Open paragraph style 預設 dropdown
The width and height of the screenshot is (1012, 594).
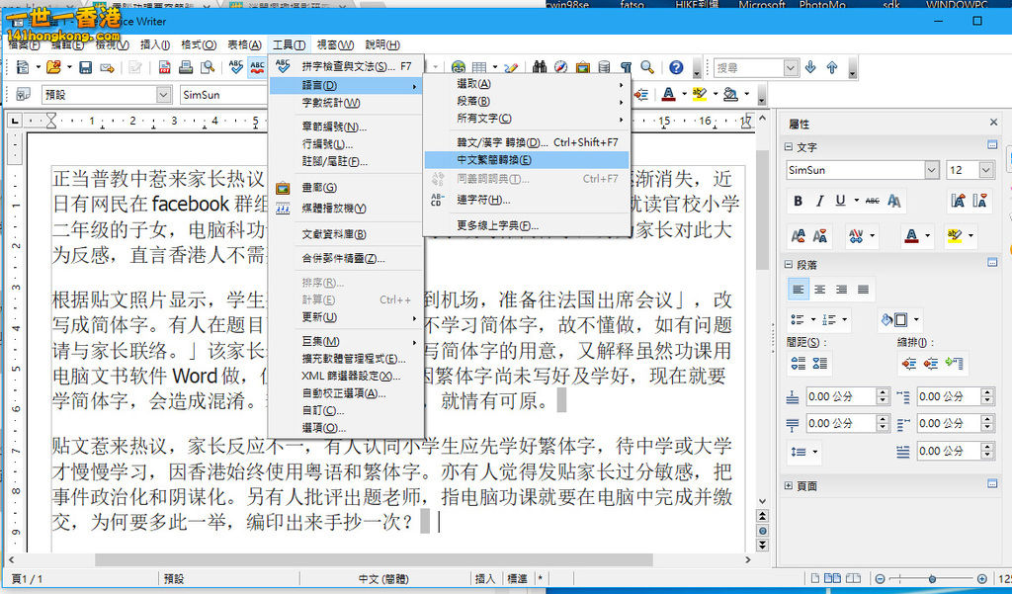164,95
